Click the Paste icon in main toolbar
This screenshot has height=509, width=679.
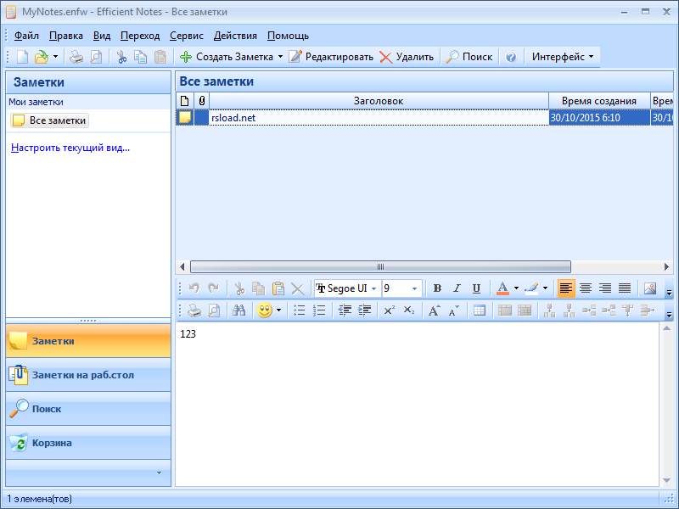tap(160, 57)
